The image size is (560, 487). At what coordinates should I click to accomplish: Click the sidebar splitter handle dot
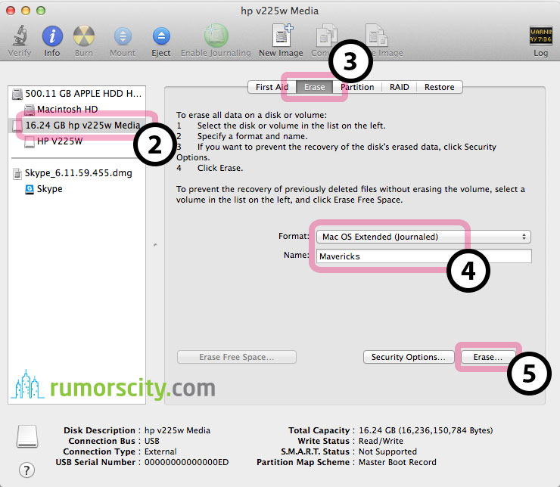pos(155,245)
